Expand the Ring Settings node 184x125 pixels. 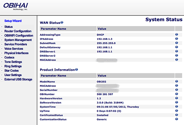click(2, 66)
